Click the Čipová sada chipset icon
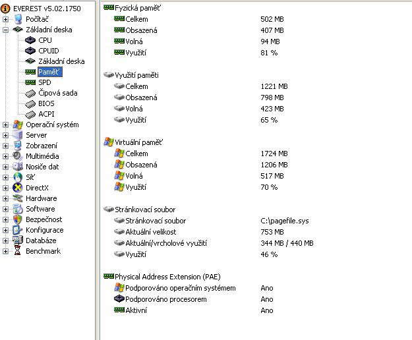412x340 pixels. [x=30, y=93]
